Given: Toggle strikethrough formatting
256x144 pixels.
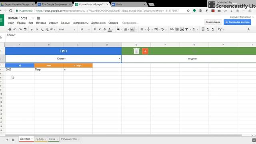Looking at the screenshot, I should point(105,29).
